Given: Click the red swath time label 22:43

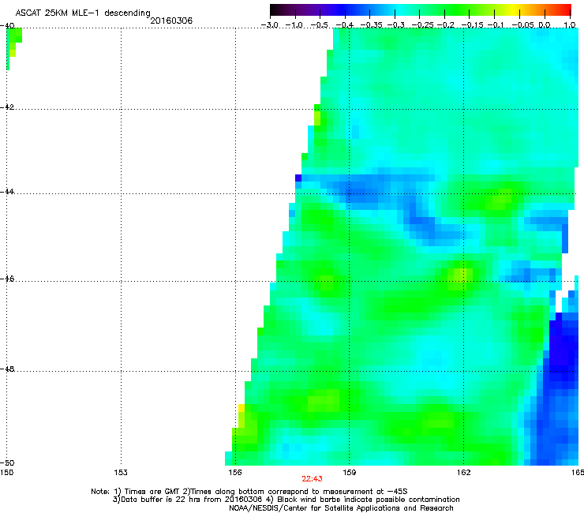Looking at the screenshot, I should pyautogui.click(x=312, y=479).
